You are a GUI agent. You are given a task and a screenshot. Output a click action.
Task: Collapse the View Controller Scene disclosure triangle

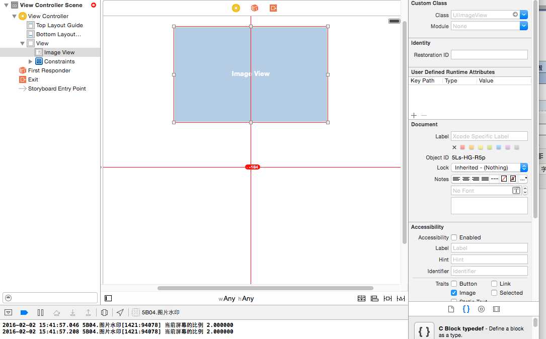click(x=6, y=5)
